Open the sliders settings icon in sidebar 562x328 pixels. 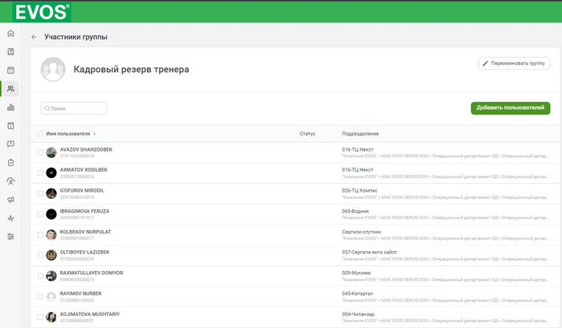coord(10,237)
